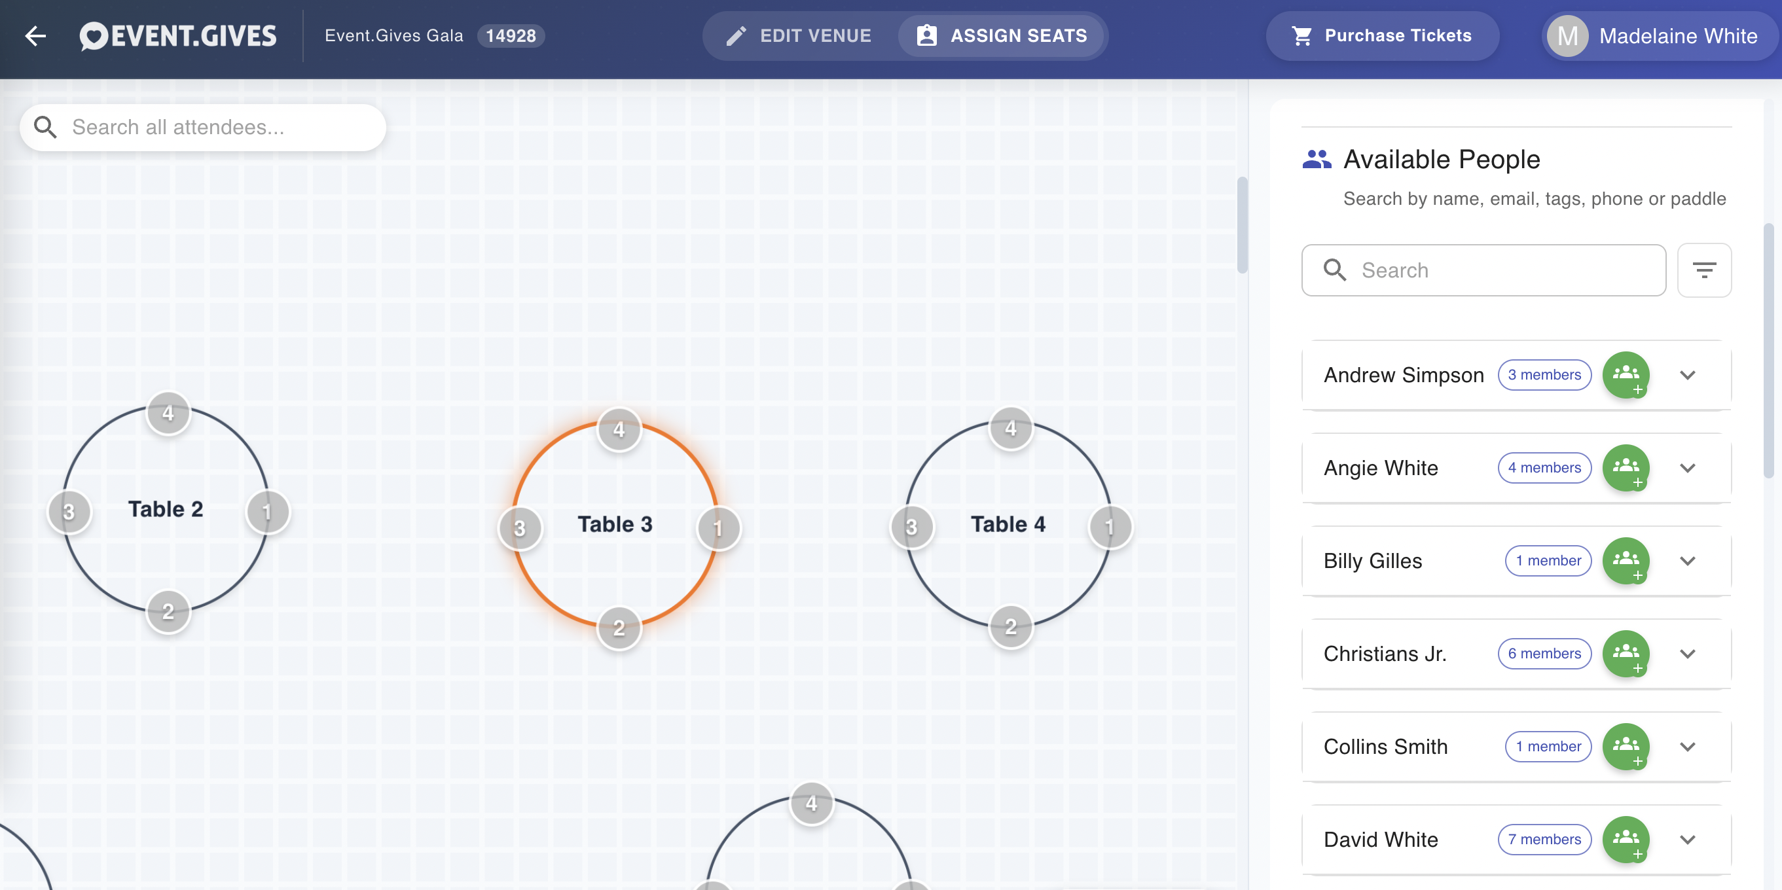This screenshot has width=1782, height=890.
Task: Select seat 2 on Table 2
Action: (x=168, y=611)
